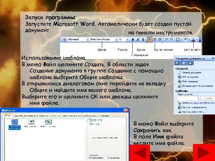Toggle italic К formatting button

pyautogui.click(x=138, y=39)
